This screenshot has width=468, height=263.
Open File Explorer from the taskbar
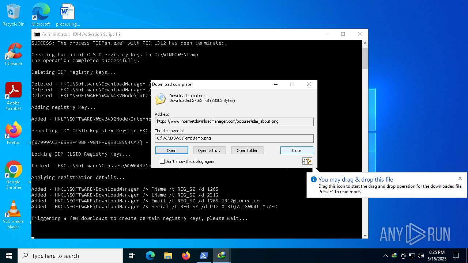[x=168, y=256]
